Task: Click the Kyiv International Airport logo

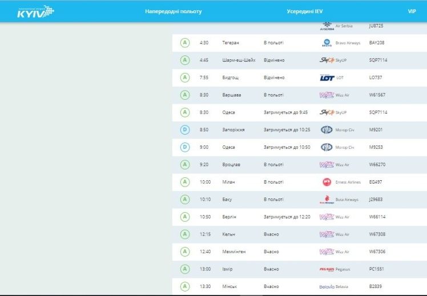Action: point(35,11)
